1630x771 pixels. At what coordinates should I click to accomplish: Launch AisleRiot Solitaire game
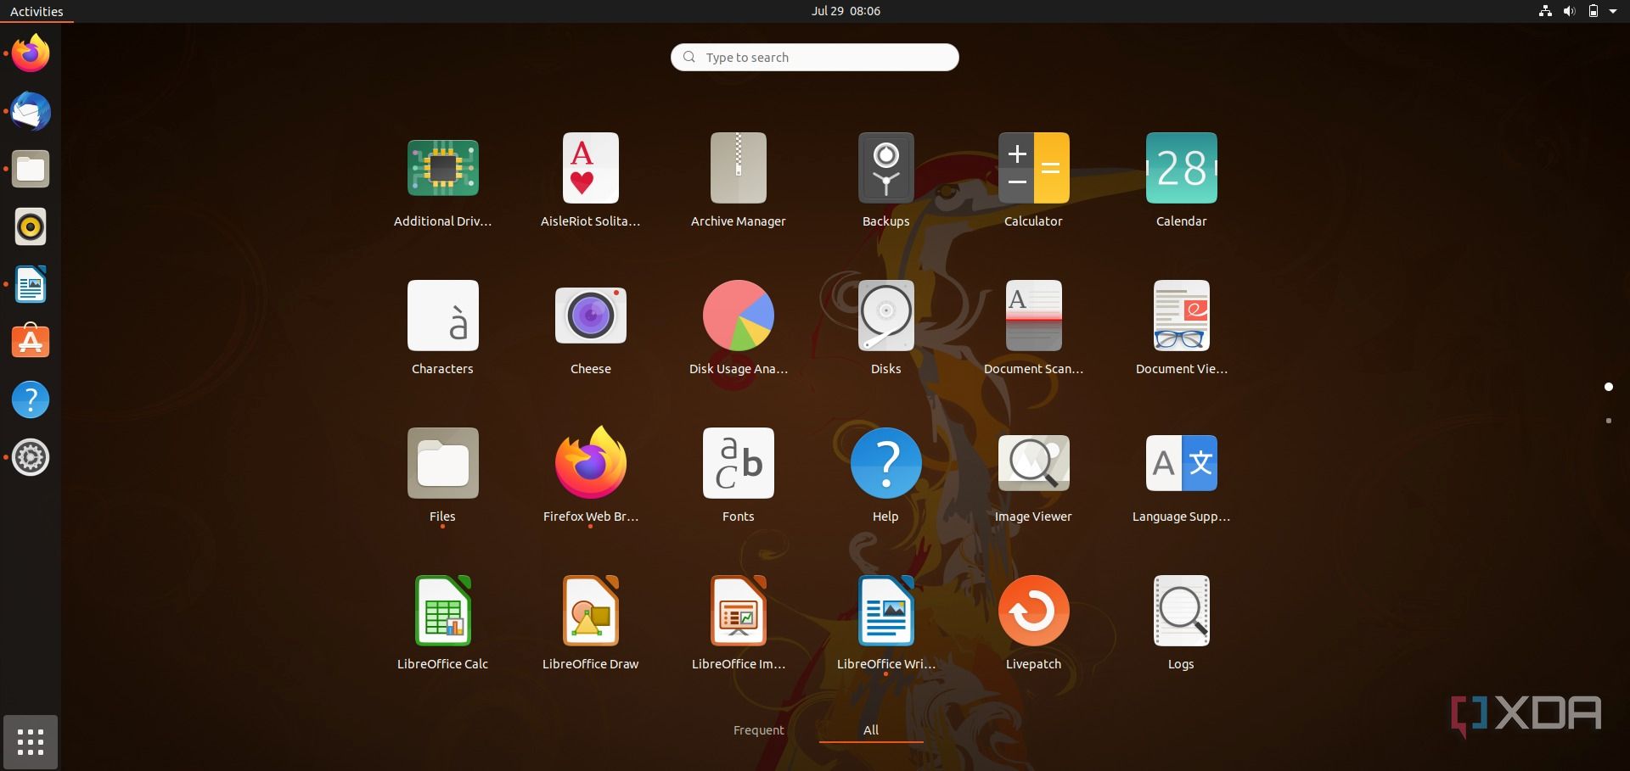point(590,168)
